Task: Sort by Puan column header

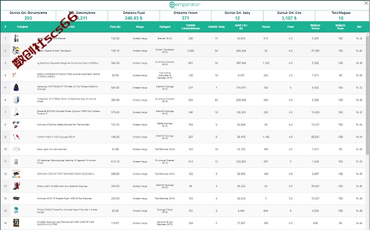Action: [x=290, y=27]
